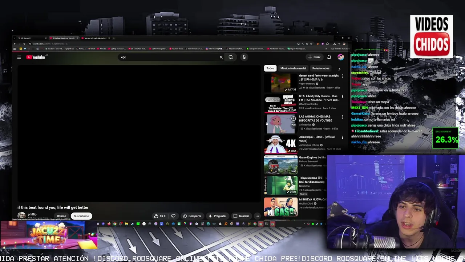Open the YouTube guide hamburger menu
The width and height of the screenshot is (465, 262).
click(x=19, y=57)
